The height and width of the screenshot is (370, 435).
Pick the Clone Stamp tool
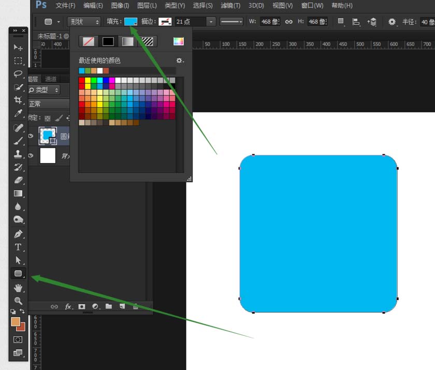coord(18,154)
